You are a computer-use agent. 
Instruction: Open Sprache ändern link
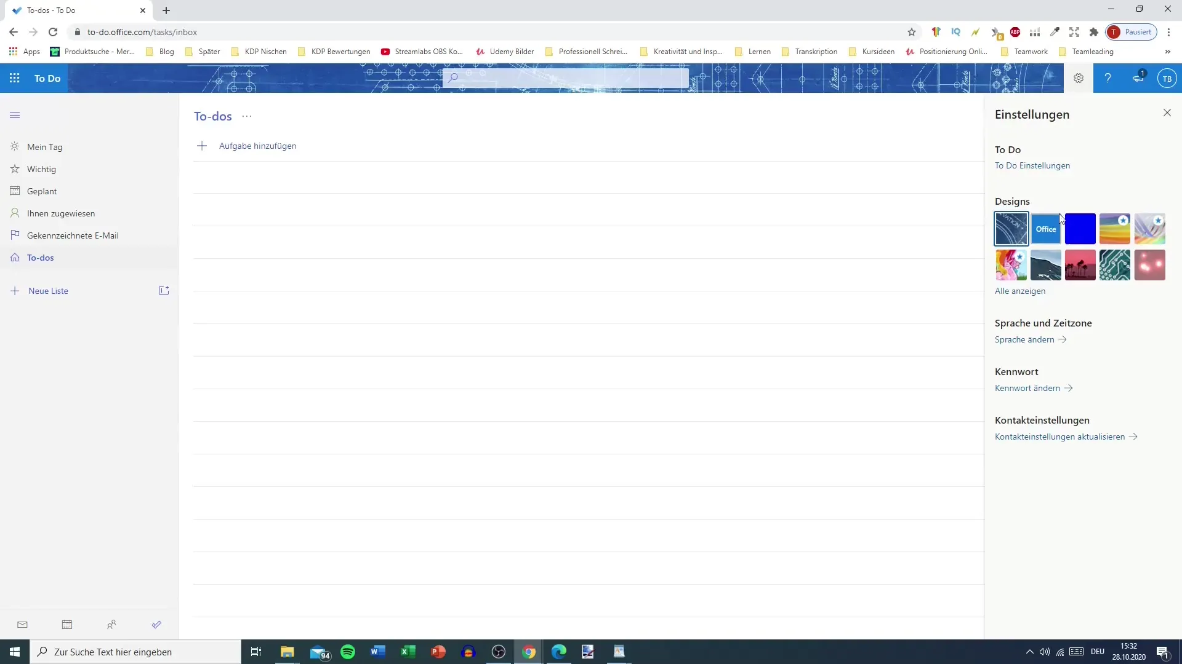coord(1031,339)
